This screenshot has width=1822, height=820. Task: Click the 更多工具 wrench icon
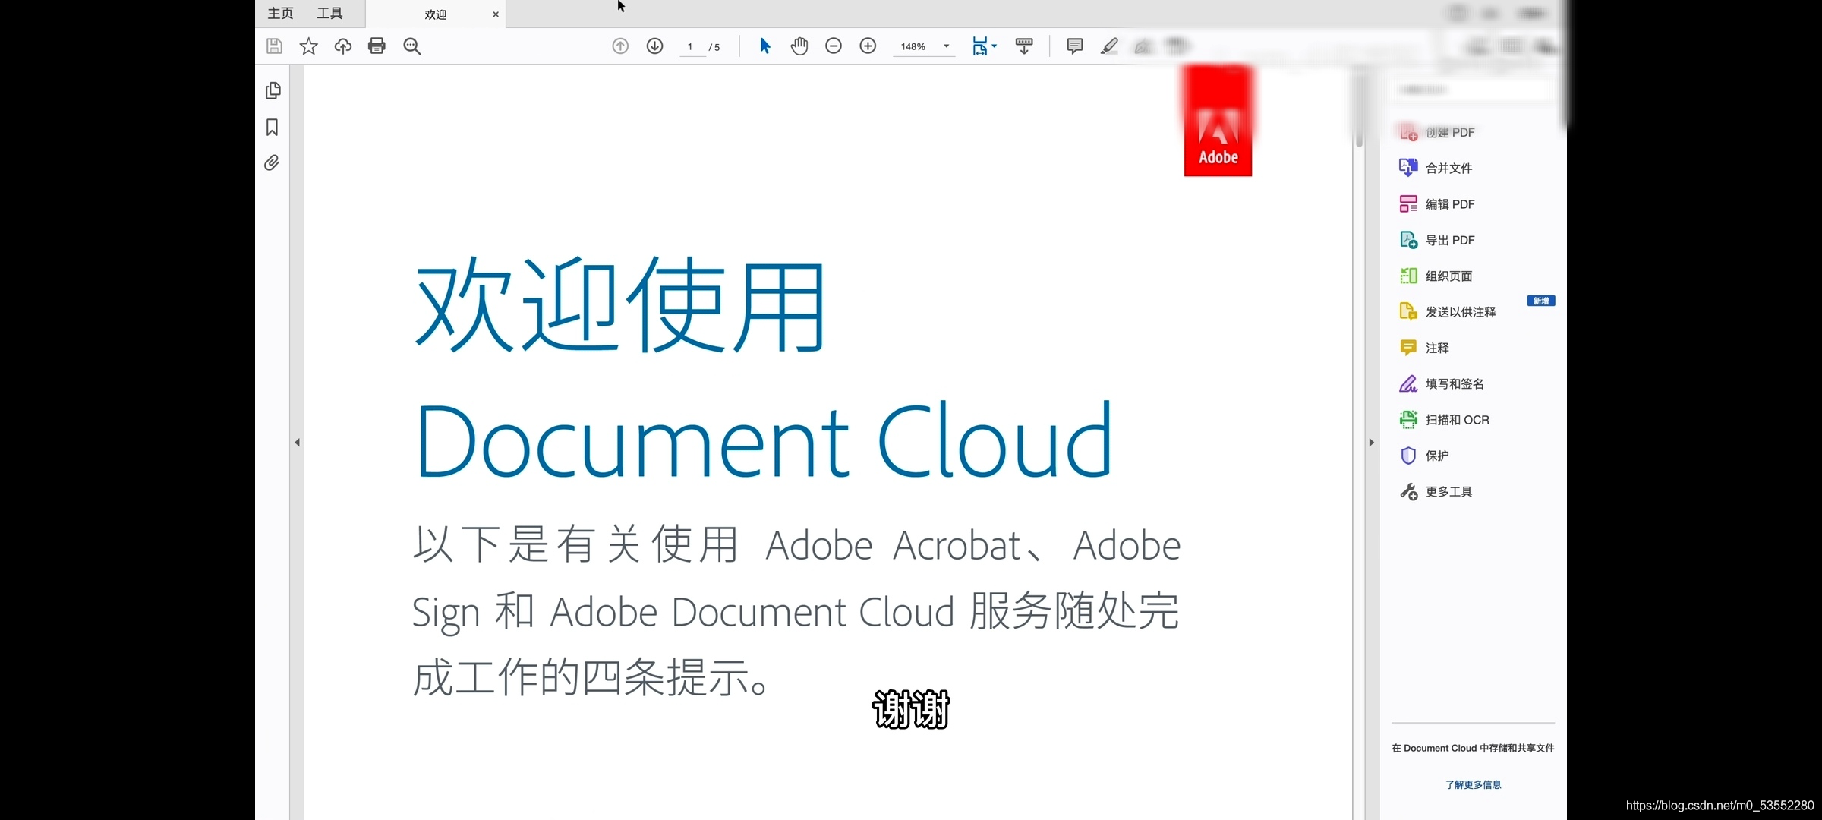point(1408,491)
